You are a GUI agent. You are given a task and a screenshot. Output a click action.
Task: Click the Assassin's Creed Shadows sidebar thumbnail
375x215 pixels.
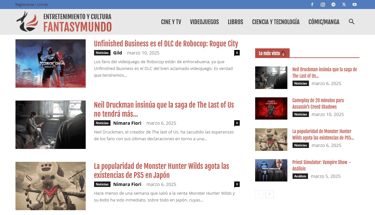coord(271,108)
